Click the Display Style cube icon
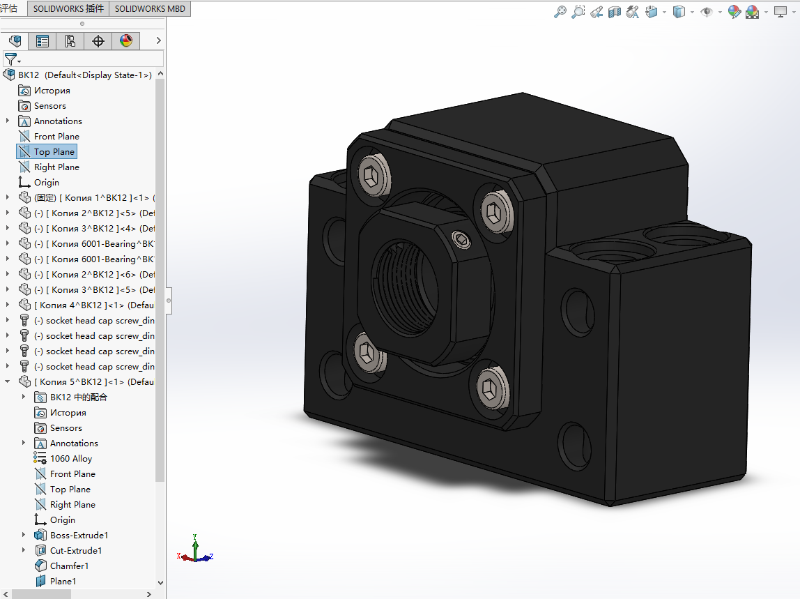The image size is (800, 599). tap(679, 12)
